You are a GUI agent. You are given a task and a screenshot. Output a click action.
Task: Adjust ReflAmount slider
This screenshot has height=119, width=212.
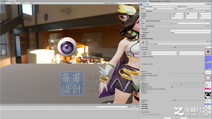click(187, 100)
